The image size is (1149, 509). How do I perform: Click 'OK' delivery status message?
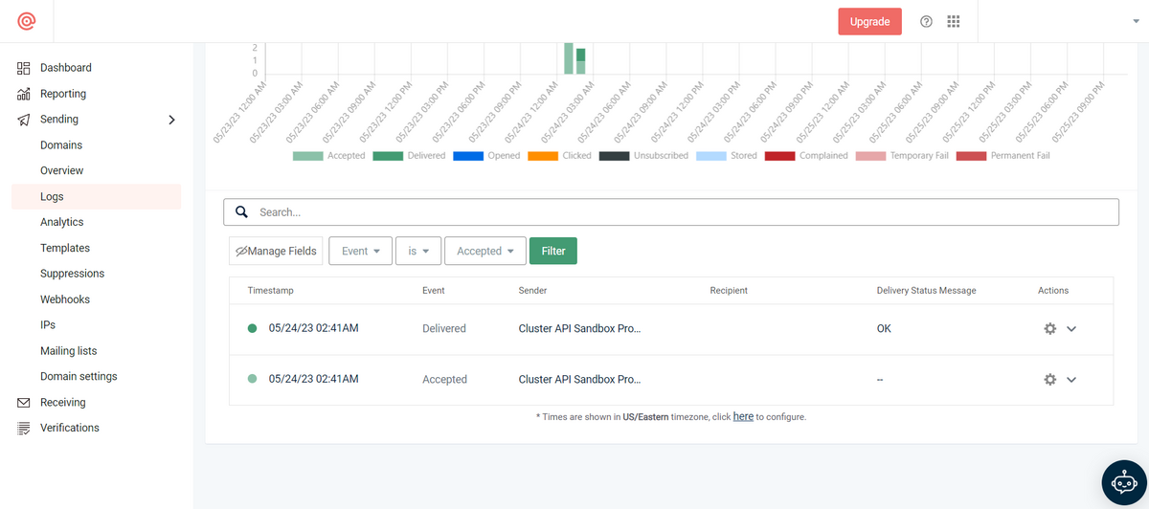[884, 328]
